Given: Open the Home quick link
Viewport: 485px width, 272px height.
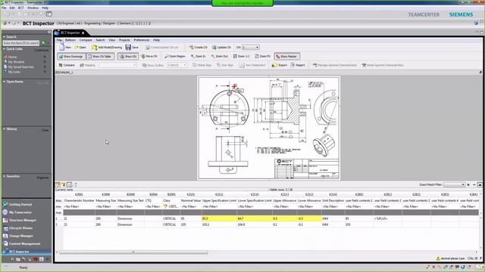Looking at the screenshot, I should click(x=13, y=57).
